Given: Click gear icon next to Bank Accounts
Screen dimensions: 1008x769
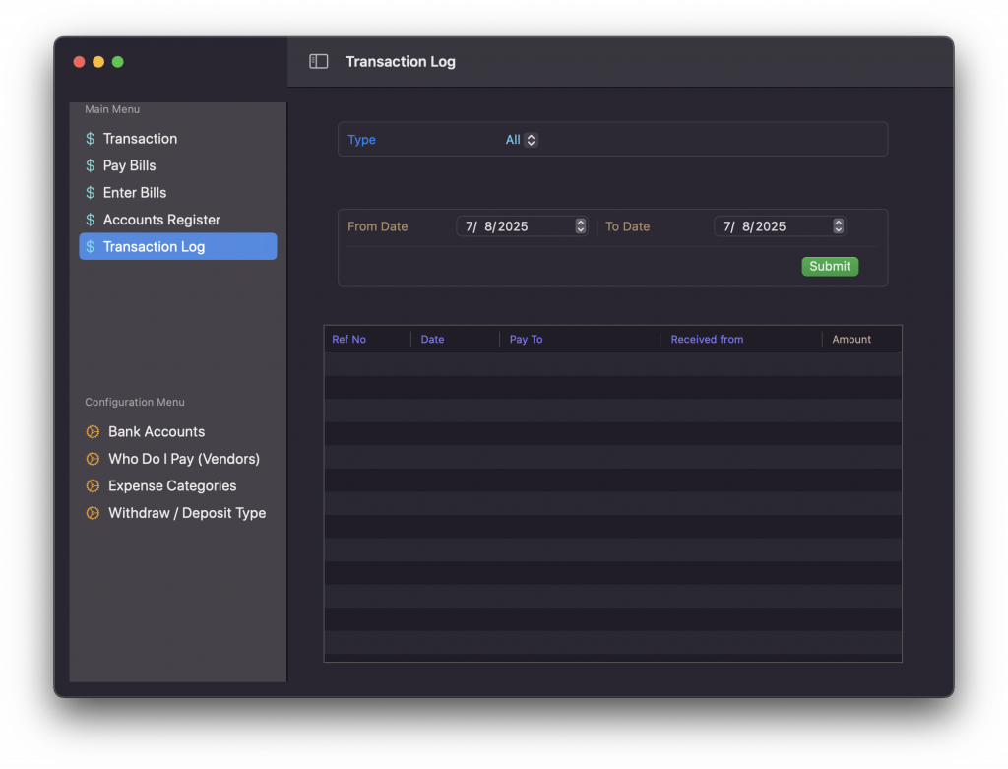Looking at the screenshot, I should [x=93, y=432].
